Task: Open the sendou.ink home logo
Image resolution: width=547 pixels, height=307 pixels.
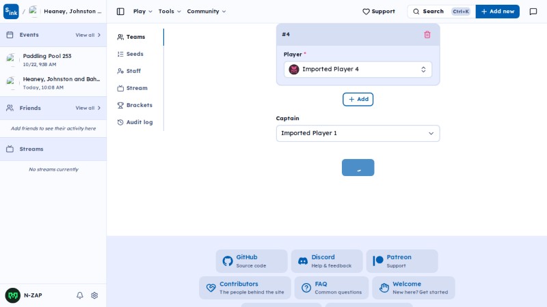Action: click(x=11, y=12)
